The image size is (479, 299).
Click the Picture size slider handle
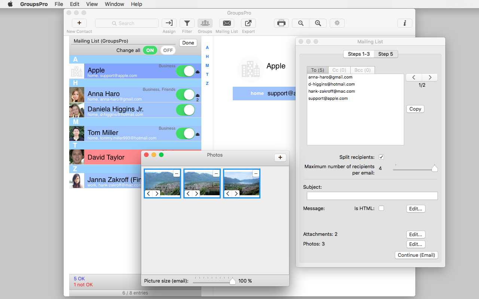232,281
